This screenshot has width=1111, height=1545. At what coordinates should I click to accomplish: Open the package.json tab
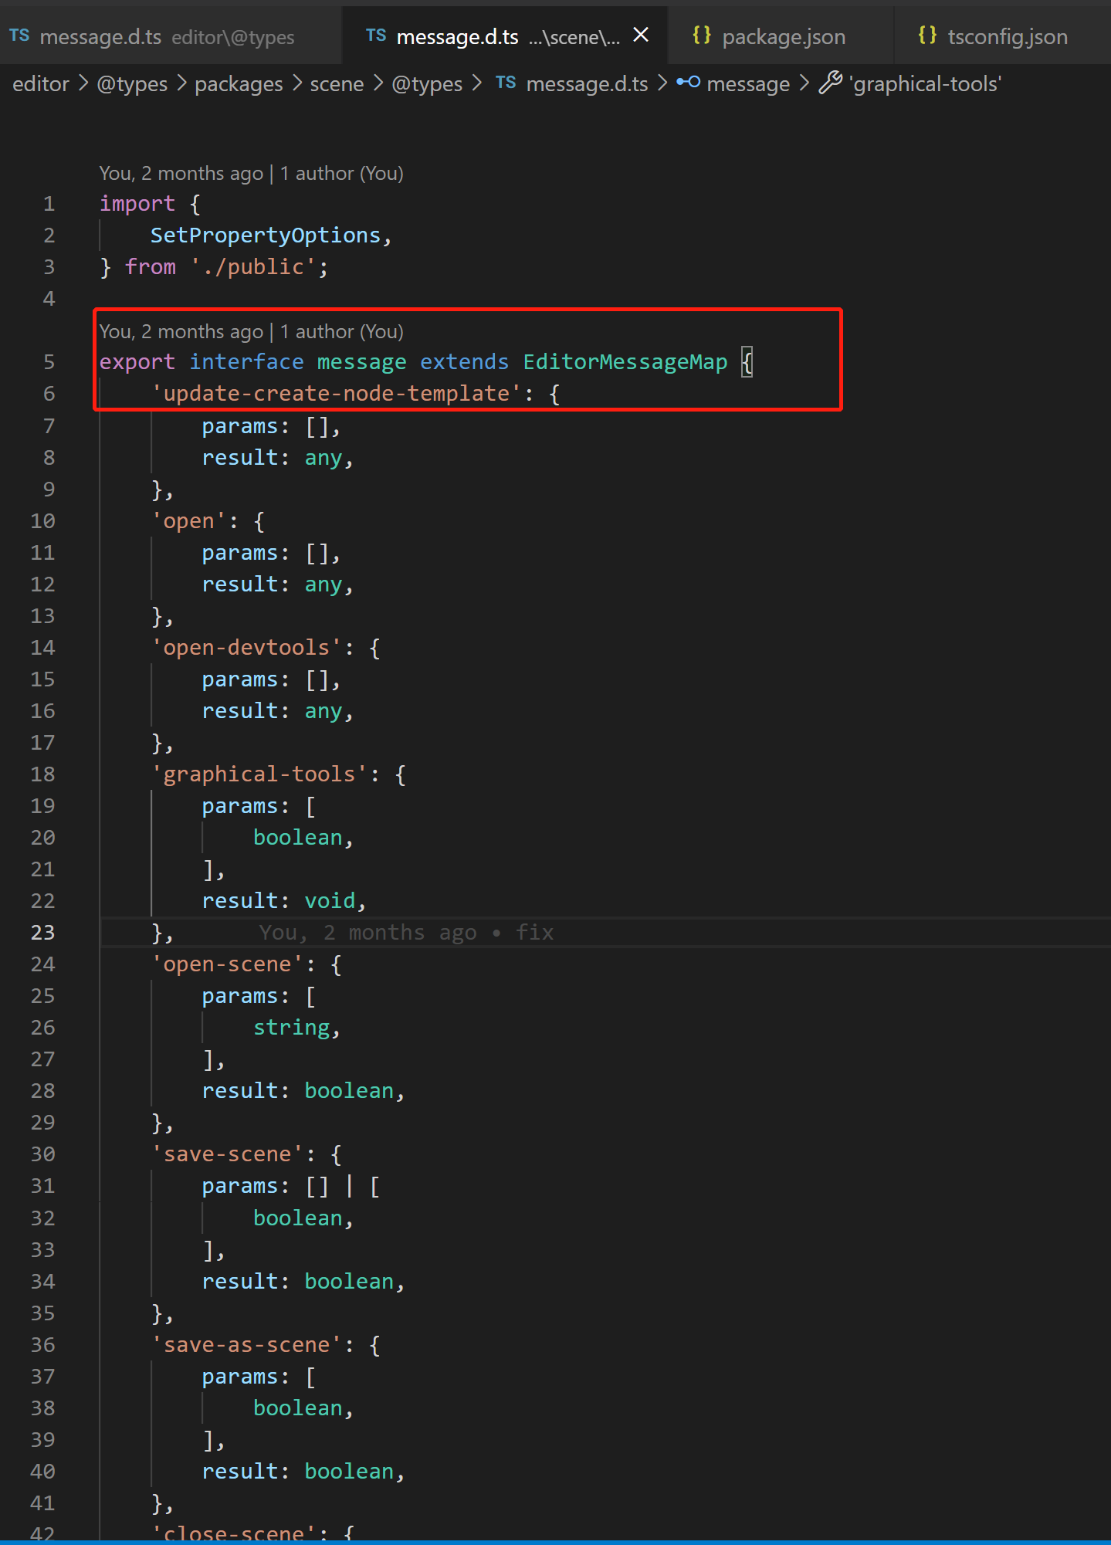pos(780,36)
